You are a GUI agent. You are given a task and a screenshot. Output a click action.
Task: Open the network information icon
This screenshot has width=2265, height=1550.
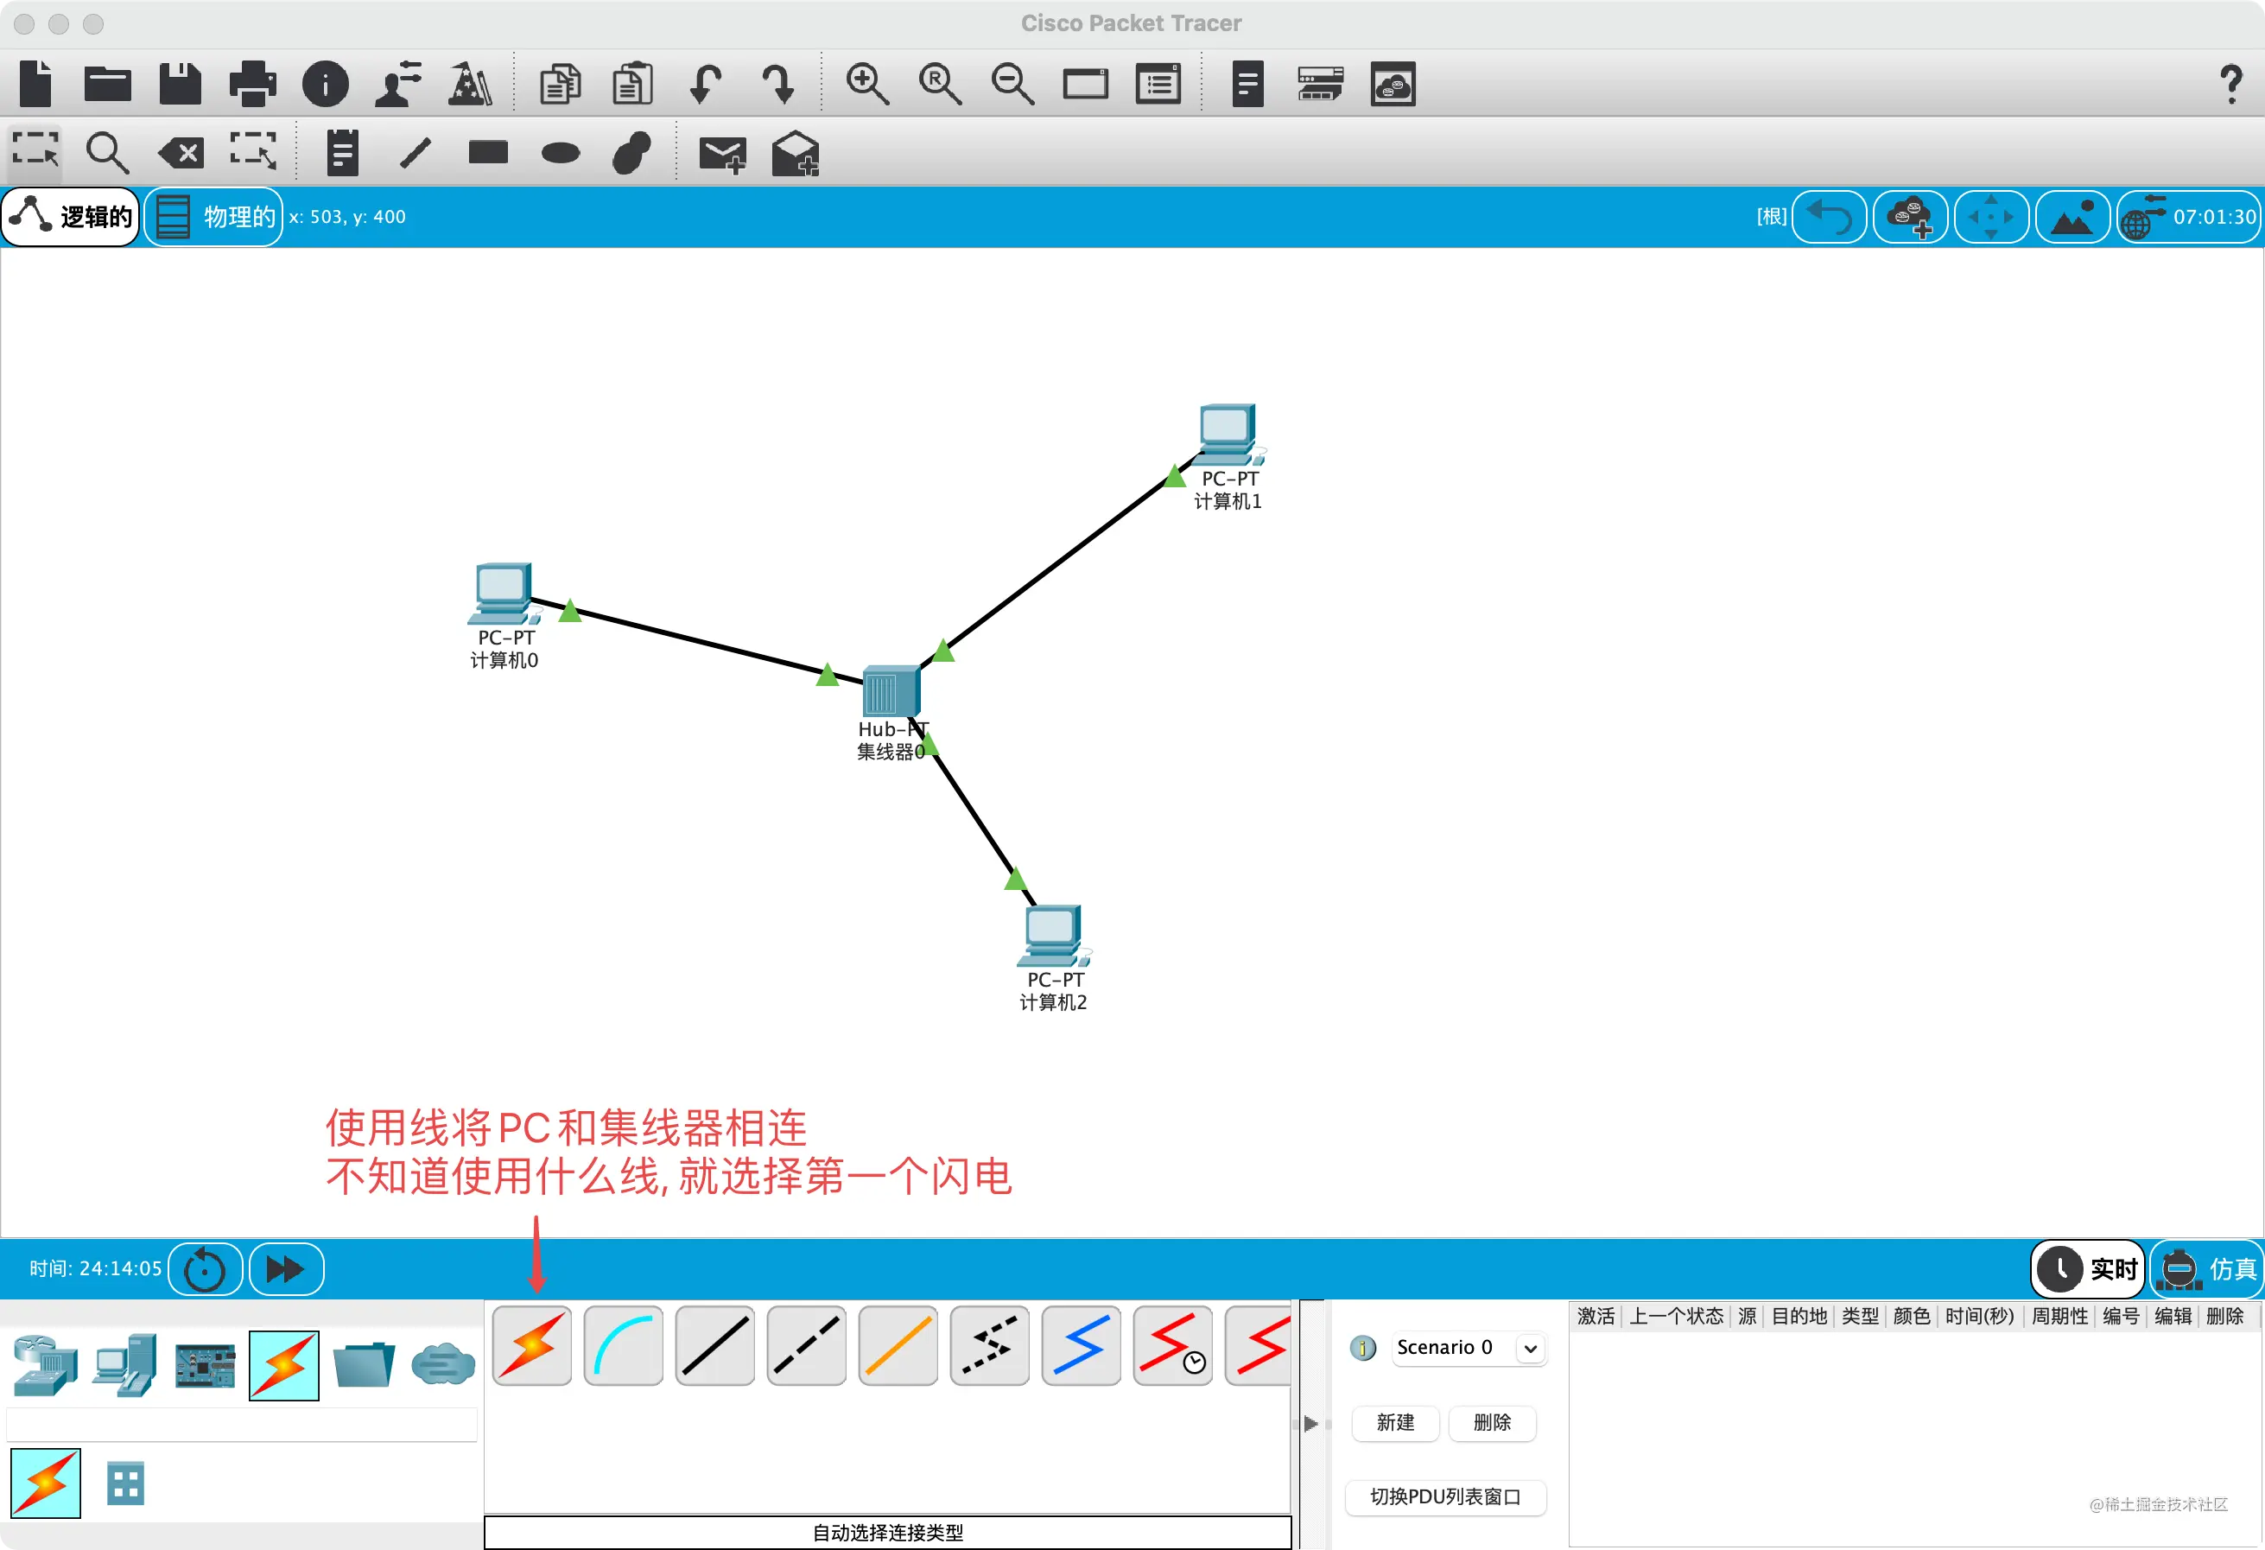(326, 84)
